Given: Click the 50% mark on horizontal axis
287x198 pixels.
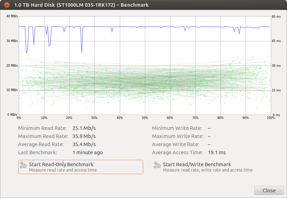Looking at the screenshot, I should coord(145,118).
